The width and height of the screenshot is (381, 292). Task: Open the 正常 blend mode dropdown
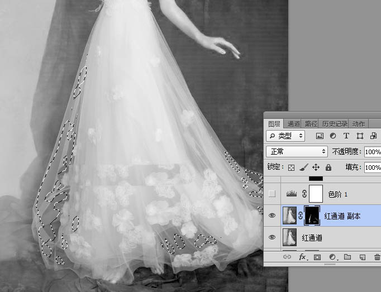[x=297, y=151]
